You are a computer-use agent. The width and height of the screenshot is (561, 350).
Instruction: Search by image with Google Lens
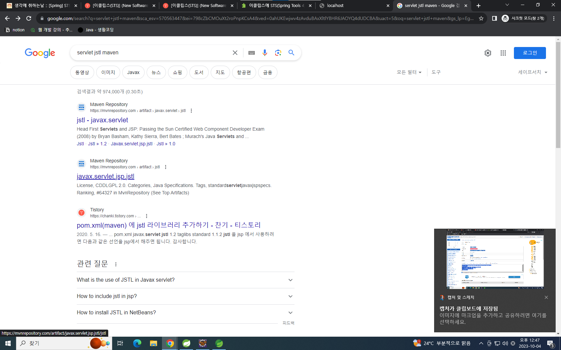[x=278, y=53]
